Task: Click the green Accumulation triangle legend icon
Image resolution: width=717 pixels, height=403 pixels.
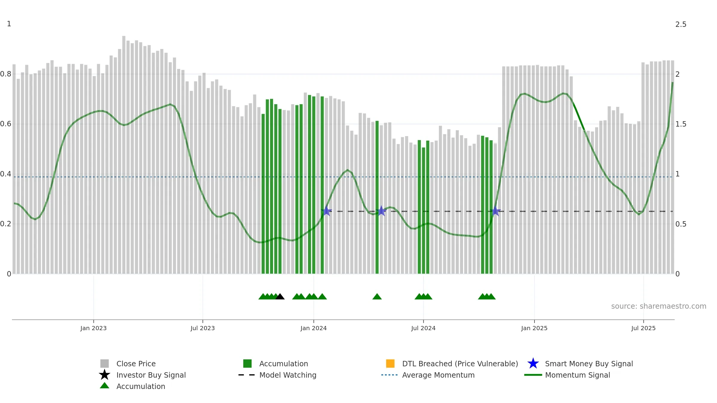Action: (105, 385)
